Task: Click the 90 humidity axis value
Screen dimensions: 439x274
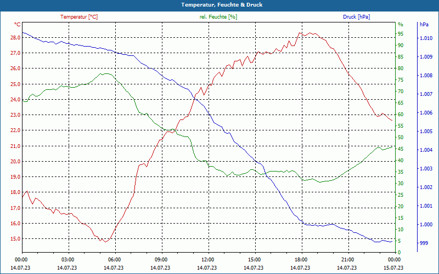Action: pyautogui.click(x=401, y=45)
